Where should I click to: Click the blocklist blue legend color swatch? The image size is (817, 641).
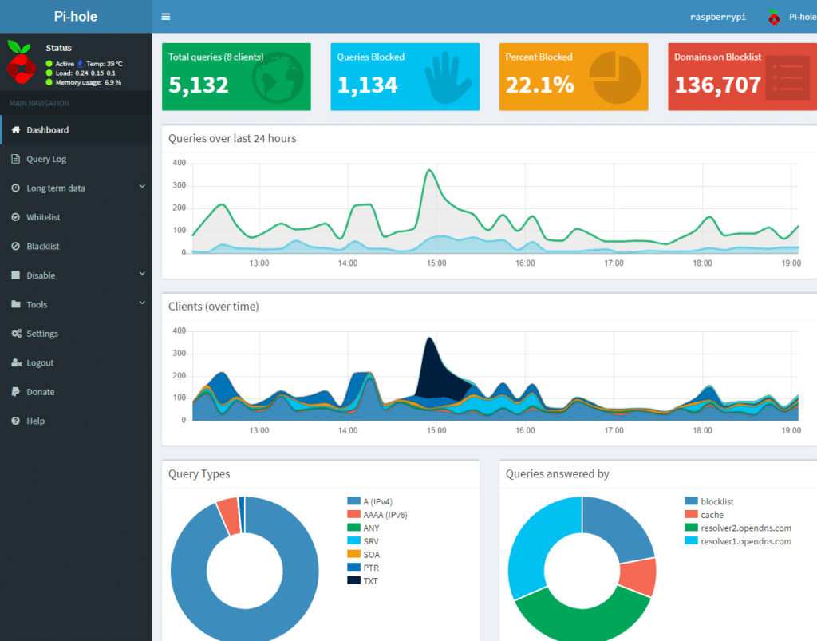pos(691,501)
